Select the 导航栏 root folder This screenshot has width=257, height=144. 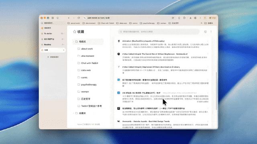point(88,42)
